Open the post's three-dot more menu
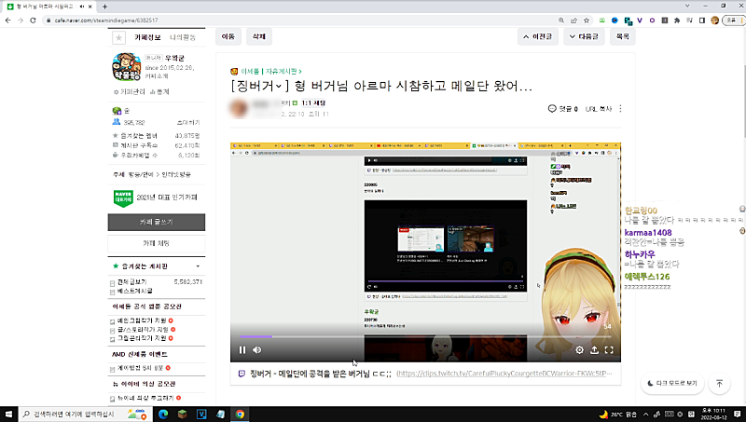This screenshot has width=746, height=422. 620,109
